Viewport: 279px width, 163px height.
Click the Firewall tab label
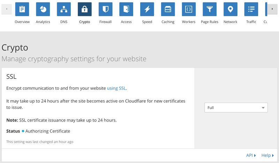106,22
